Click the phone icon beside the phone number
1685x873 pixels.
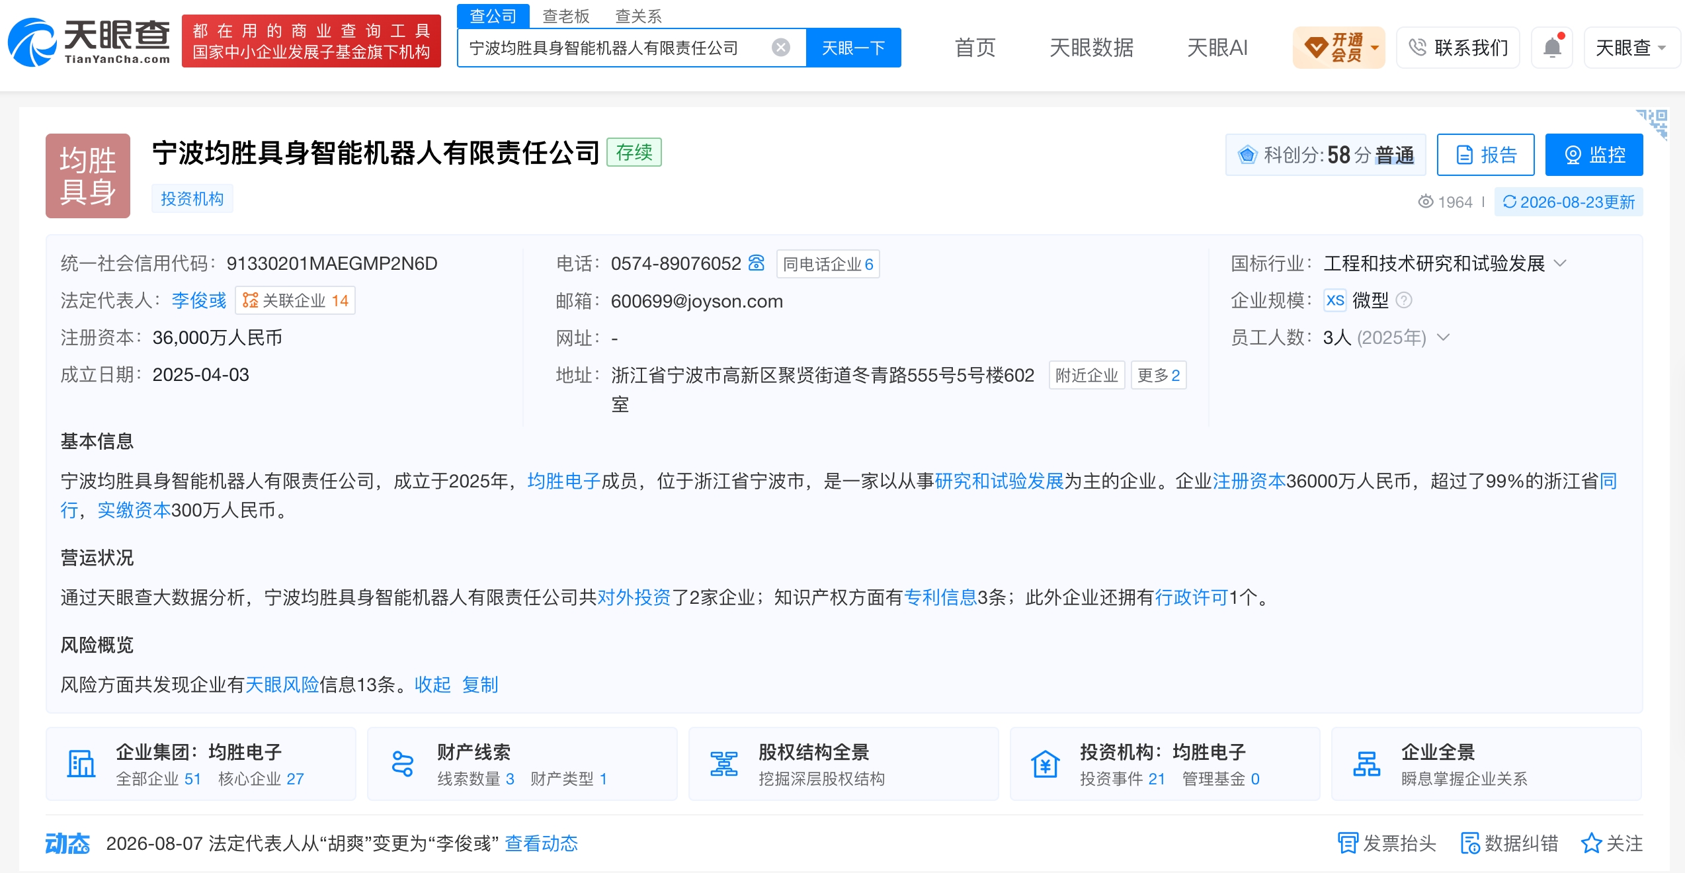click(x=756, y=263)
